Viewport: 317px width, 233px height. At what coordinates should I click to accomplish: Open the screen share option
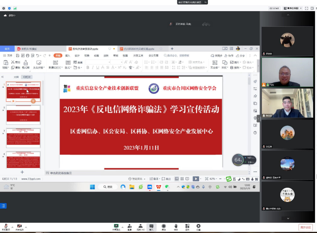point(116,227)
